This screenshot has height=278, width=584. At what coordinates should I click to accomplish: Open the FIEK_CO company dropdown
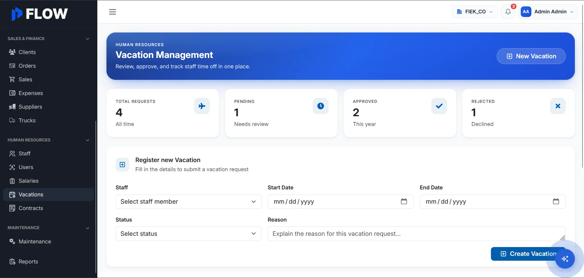click(x=474, y=12)
